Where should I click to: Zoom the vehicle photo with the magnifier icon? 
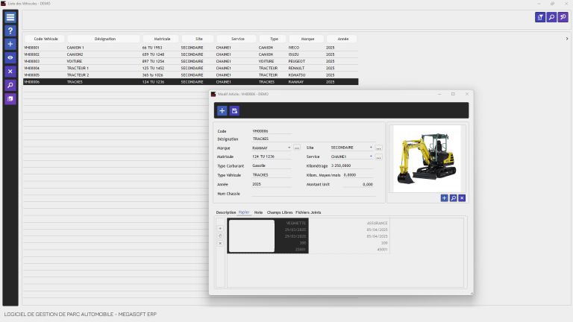click(453, 198)
